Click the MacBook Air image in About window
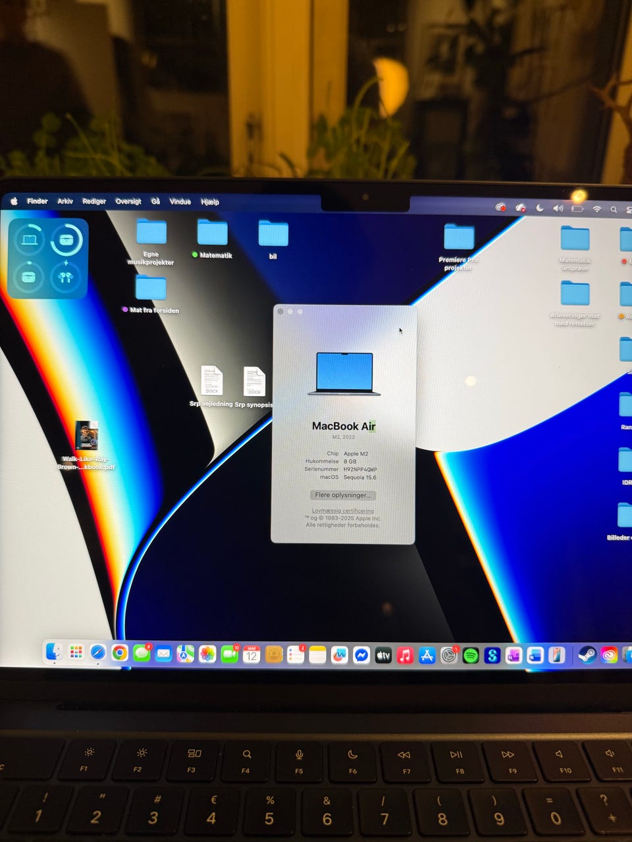 (x=344, y=373)
